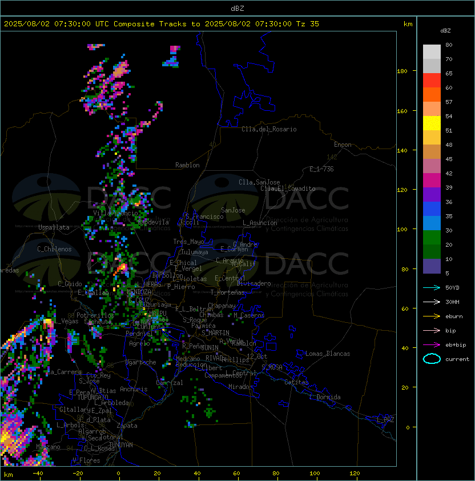Click the 'Mirador' map label

click(241, 387)
